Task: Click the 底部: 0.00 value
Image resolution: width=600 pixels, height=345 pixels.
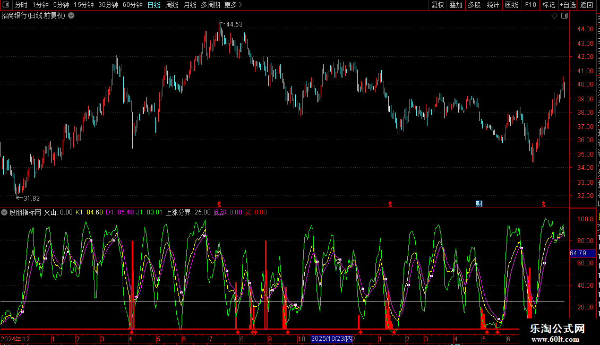Action: pos(228,212)
